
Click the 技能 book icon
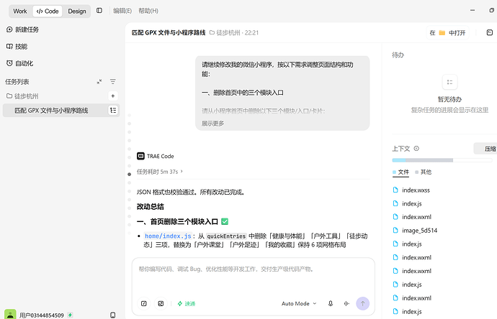(9, 47)
